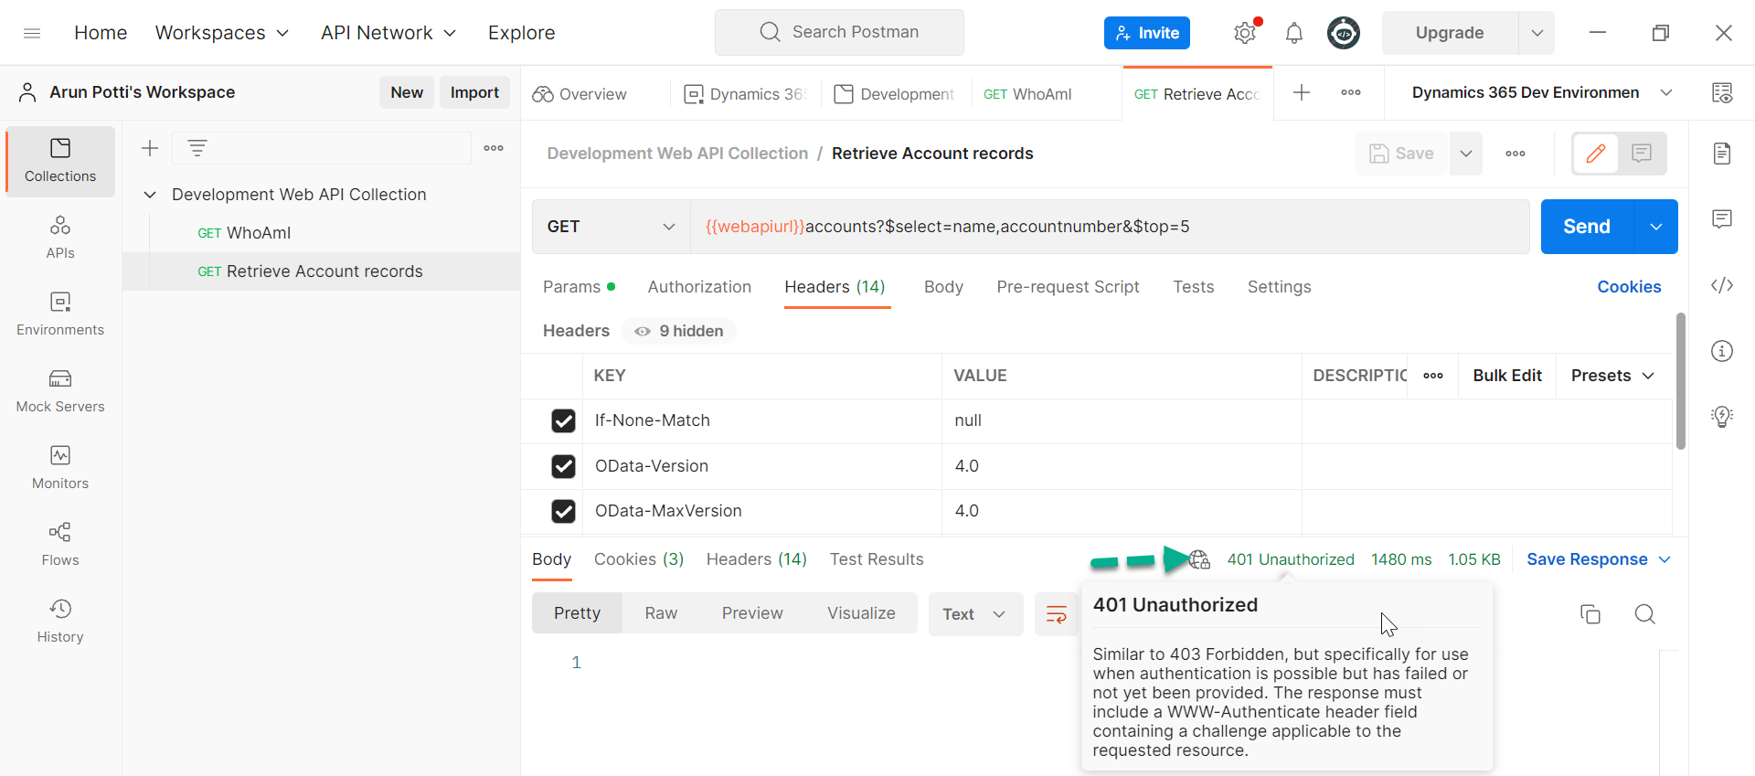Image resolution: width=1755 pixels, height=776 pixels.
Task: Collapse Development Web API Collection tree
Action: [x=150, y=195]
